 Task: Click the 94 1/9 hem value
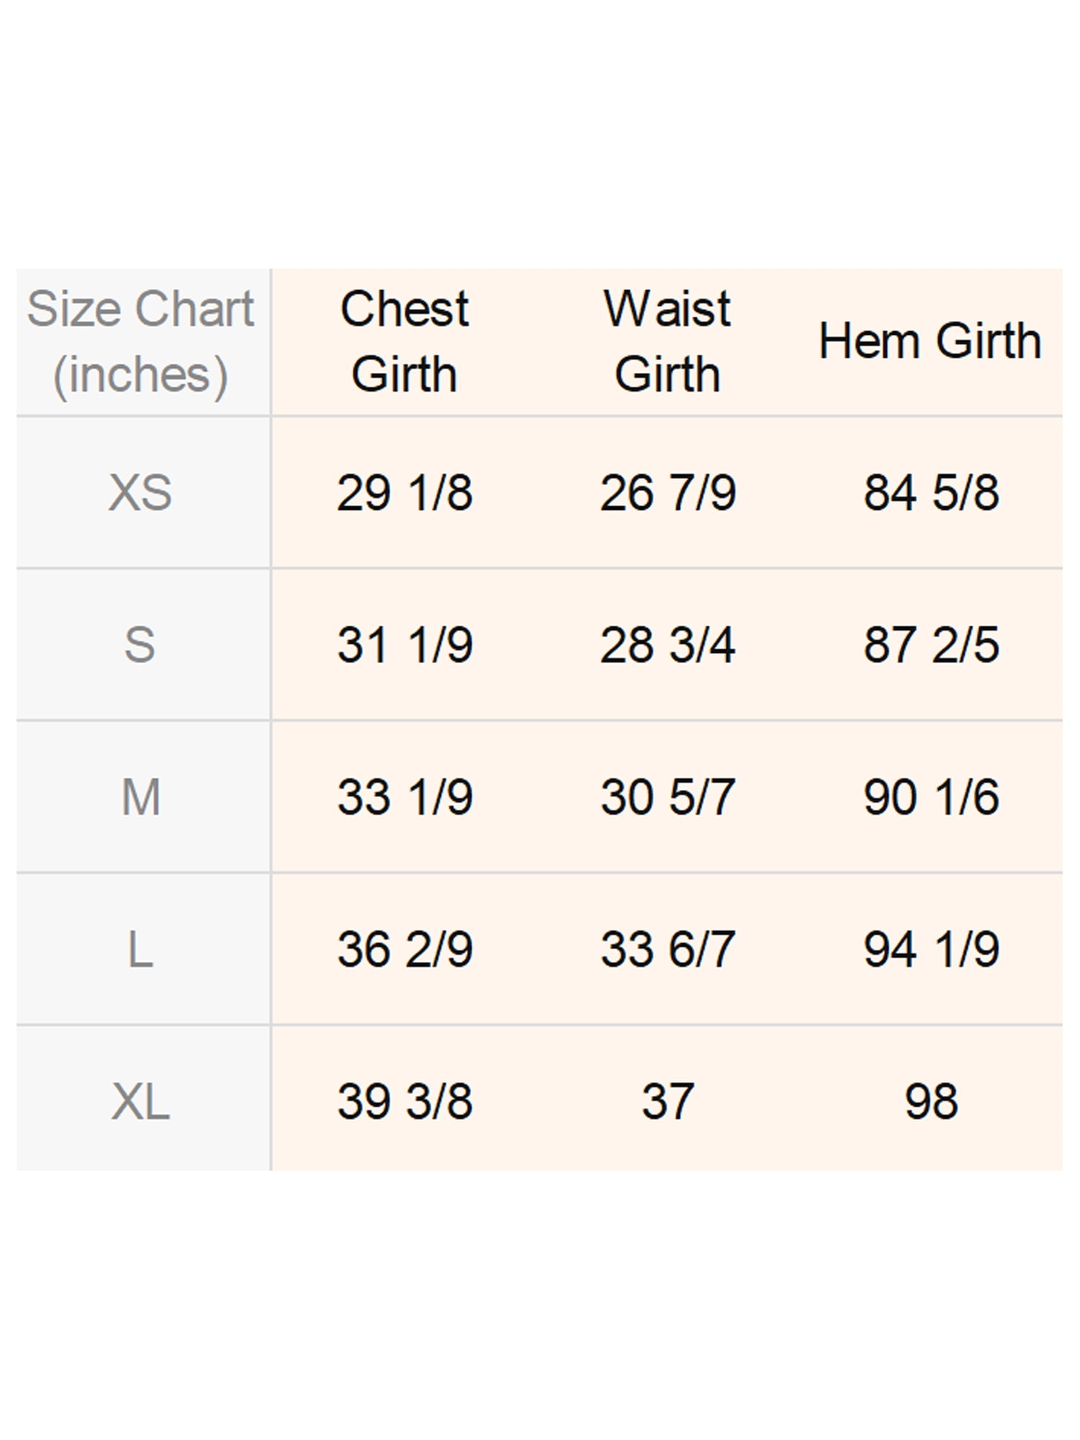(930, 949)
